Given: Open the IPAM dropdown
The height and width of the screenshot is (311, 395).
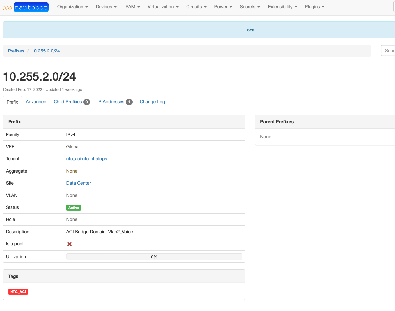Looking at the screenshot, I should [x=132, y=7].
